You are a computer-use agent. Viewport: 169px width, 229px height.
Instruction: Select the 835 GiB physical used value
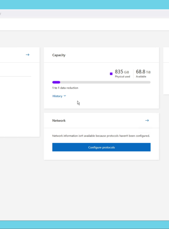(122, 72)
